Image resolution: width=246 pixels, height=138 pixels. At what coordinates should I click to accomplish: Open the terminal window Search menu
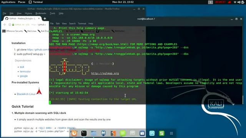coord(72,23)
